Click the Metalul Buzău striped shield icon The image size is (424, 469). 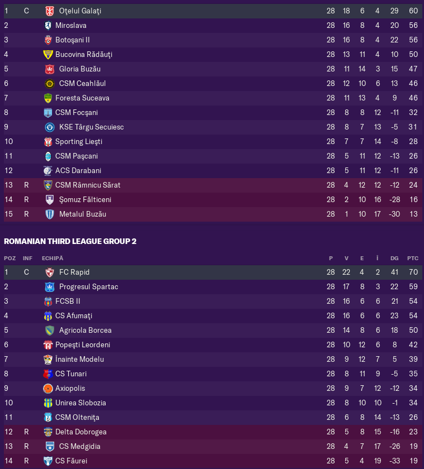coord(49,214)
